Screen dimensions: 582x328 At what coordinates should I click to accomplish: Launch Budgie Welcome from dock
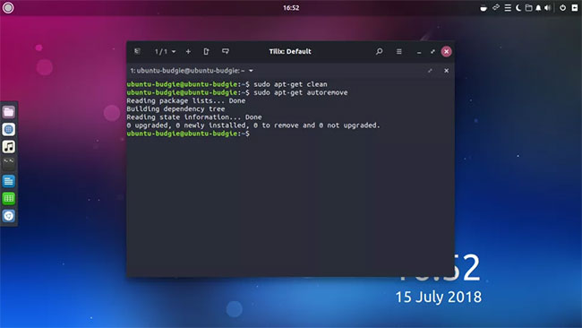9,216
